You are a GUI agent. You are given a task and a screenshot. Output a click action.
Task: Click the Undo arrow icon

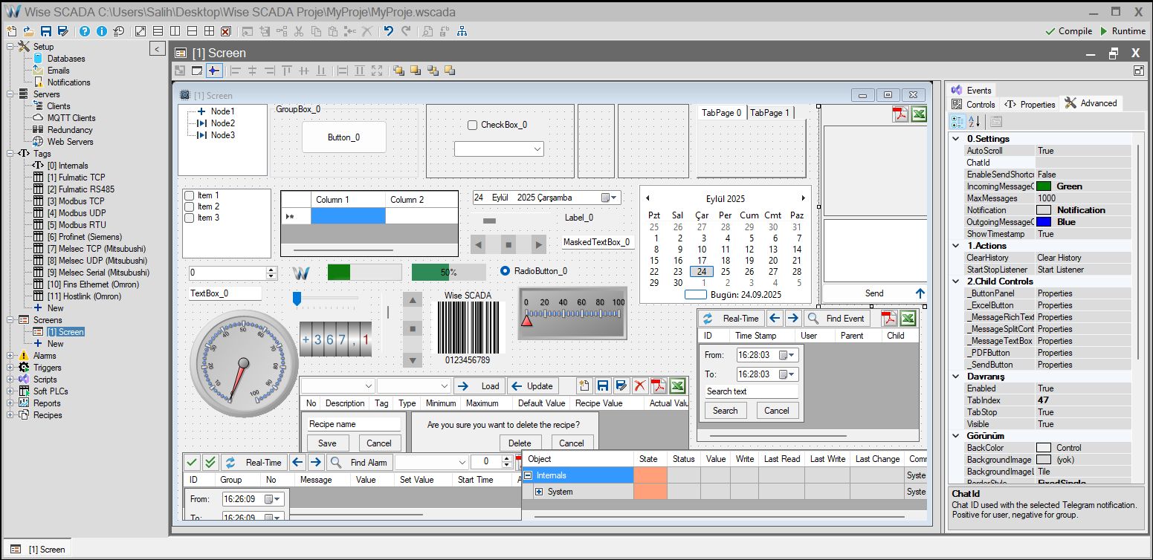click(x=388, y=30)
